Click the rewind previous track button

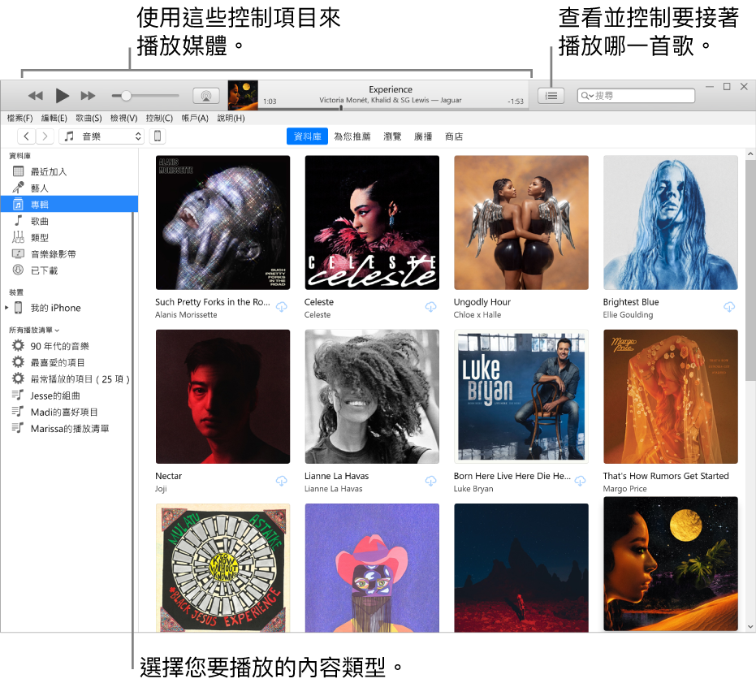coord(35,96)
